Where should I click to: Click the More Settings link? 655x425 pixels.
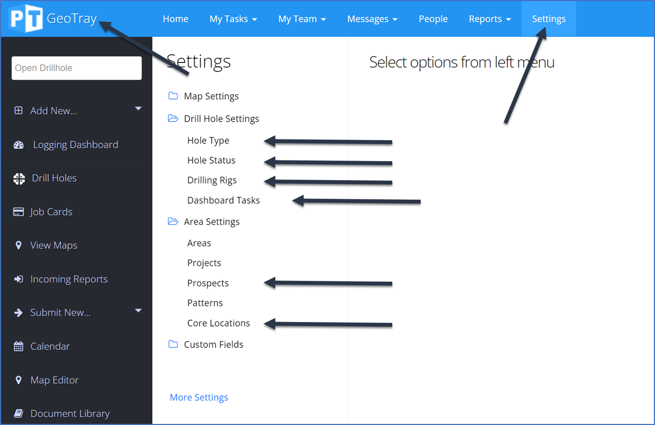[199, 397]
